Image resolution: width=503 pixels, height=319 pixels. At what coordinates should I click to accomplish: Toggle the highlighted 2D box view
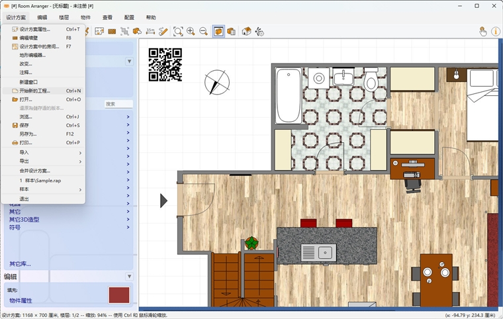[218, 32]
